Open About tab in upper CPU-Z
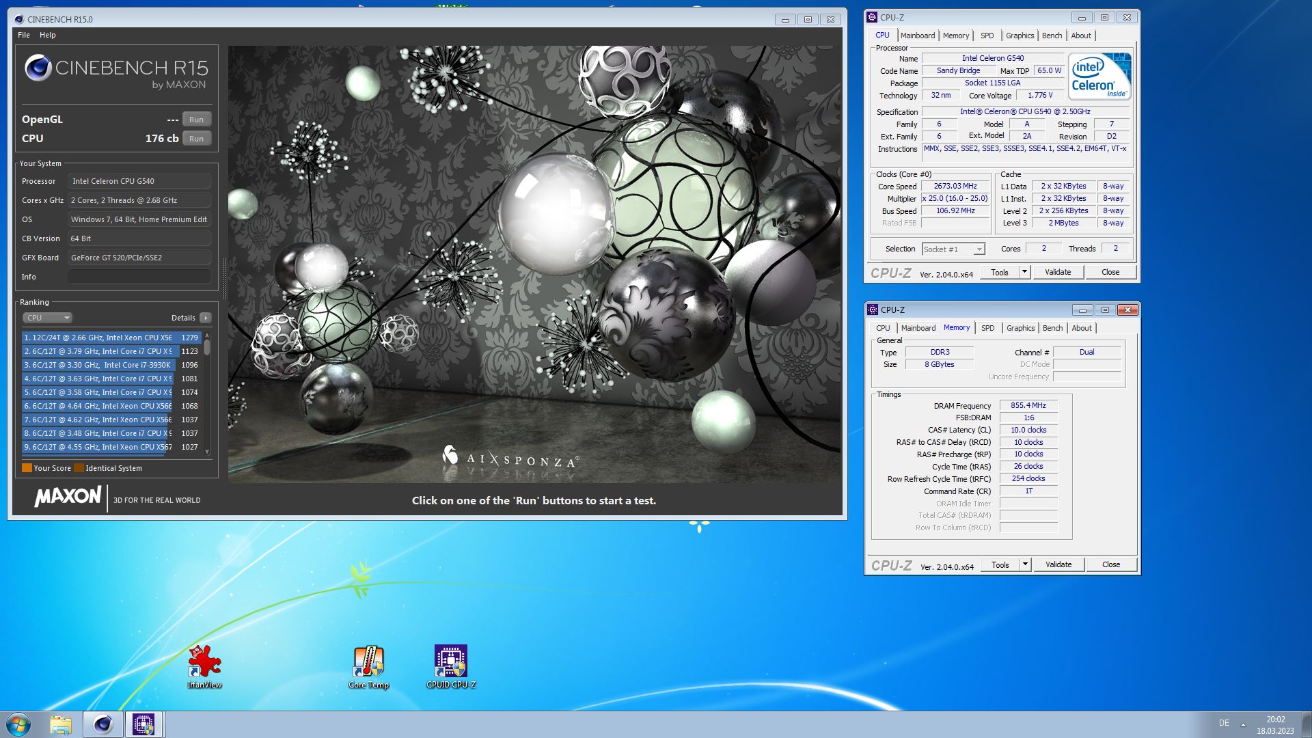The height and width of the screenshot is (738, 1312). (x=1081, y=36)
